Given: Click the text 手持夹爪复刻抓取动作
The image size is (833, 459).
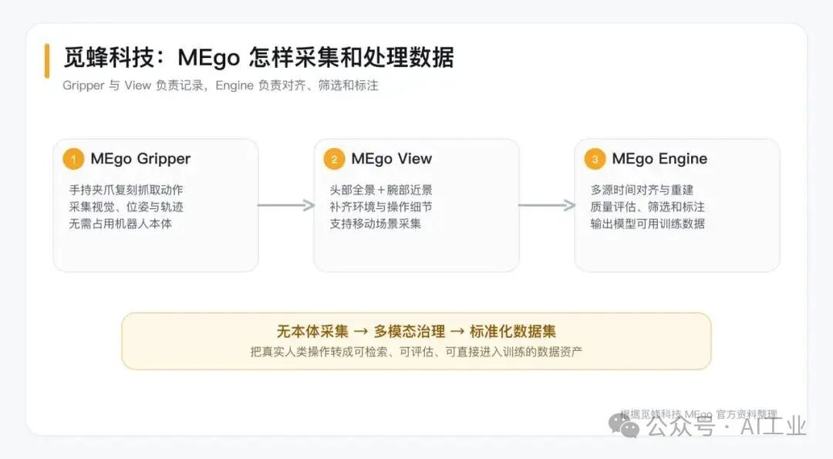Looking at the screenshot, I should [x=126, y=190].
